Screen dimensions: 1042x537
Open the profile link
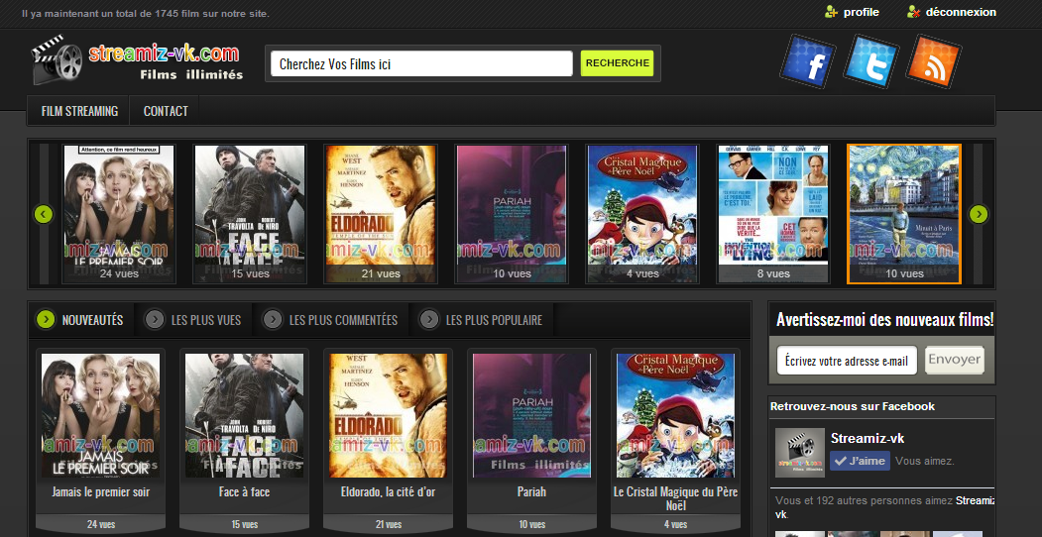[862, 12]
